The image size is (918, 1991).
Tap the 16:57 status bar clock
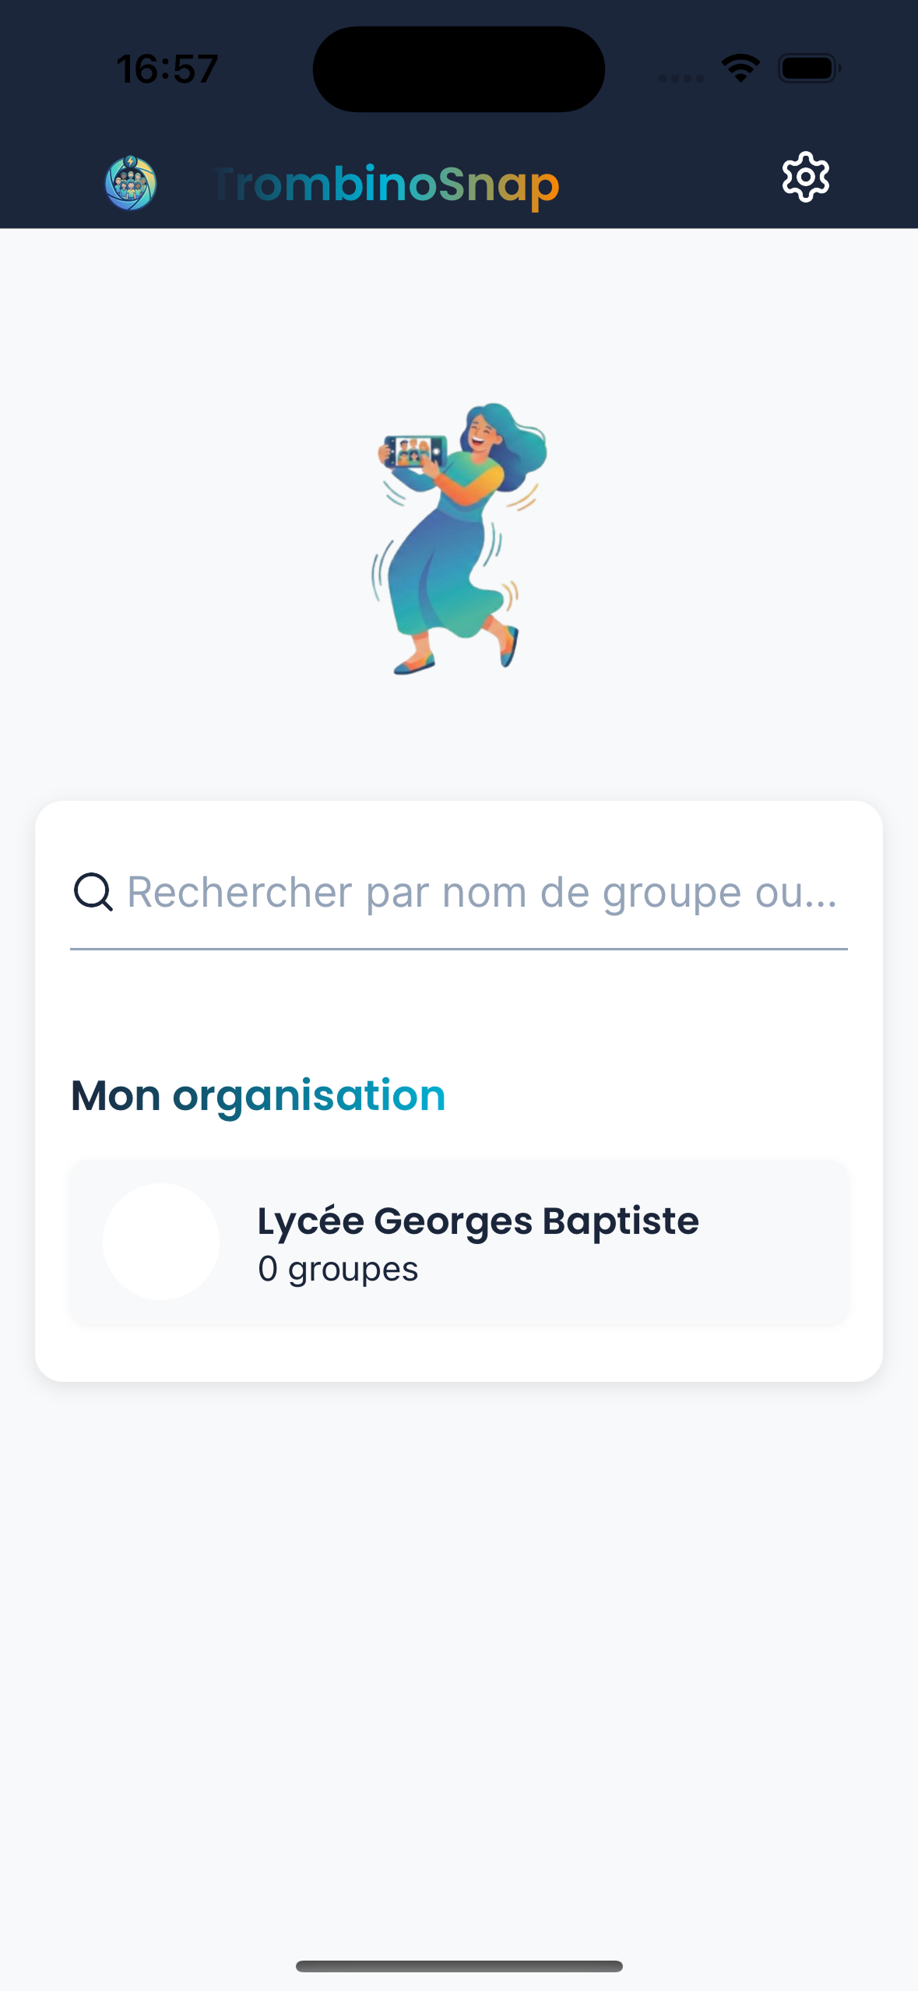point(167,69)
